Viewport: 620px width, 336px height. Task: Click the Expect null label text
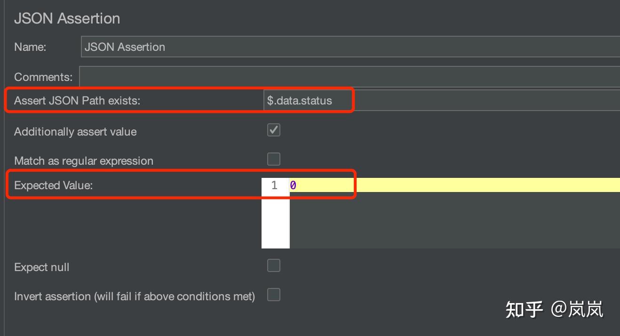(41, 267)
